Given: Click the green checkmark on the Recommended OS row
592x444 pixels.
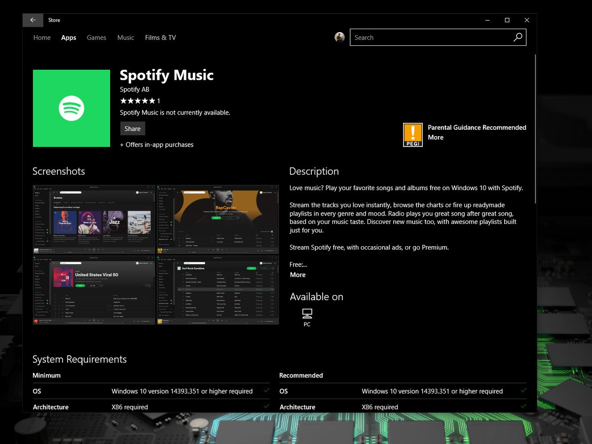Looking at the screenshot, I should pyautogui.click(x=523, y=390).
